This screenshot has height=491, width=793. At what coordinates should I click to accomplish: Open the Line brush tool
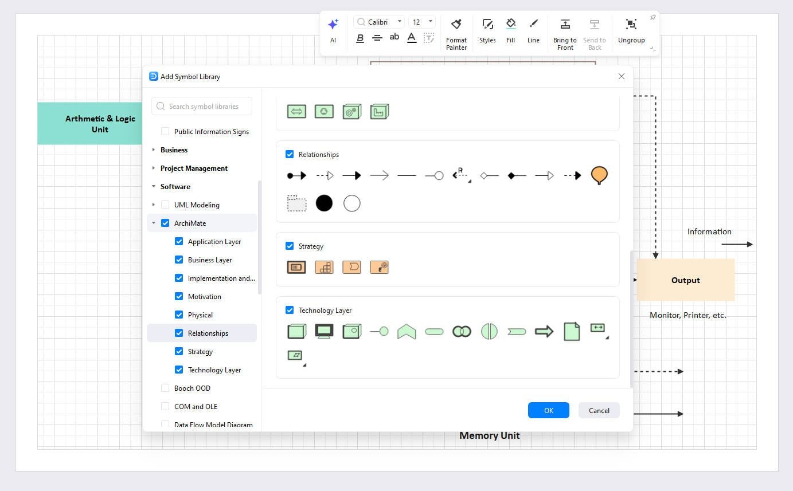[533, 30]
